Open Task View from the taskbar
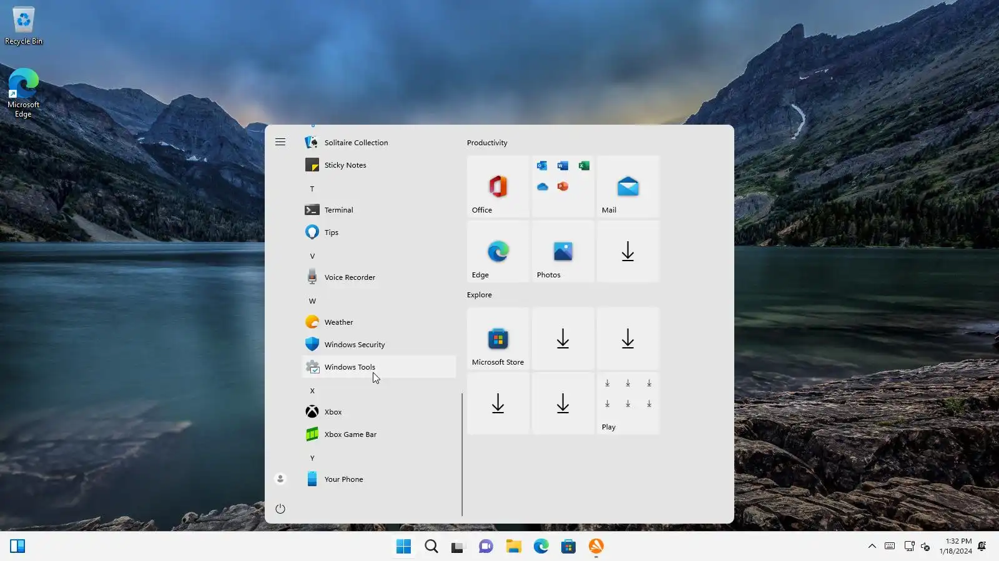This screenshot has width=999, height=561. 459,546
